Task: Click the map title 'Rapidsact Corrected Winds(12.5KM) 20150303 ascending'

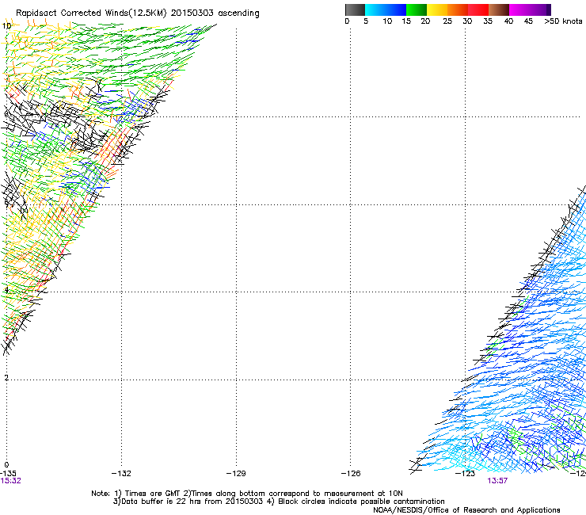Action: click(138, 13)
